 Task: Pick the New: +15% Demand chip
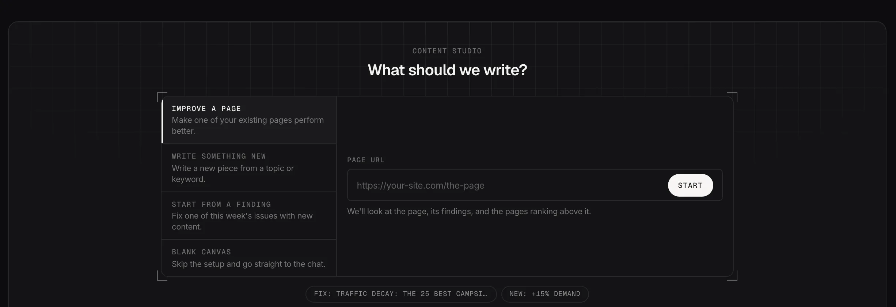click(x=545, y=294)
